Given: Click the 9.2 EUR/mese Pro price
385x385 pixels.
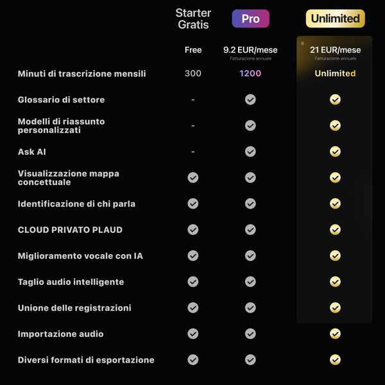Looking at the screenshot, I should pos(250,50).
